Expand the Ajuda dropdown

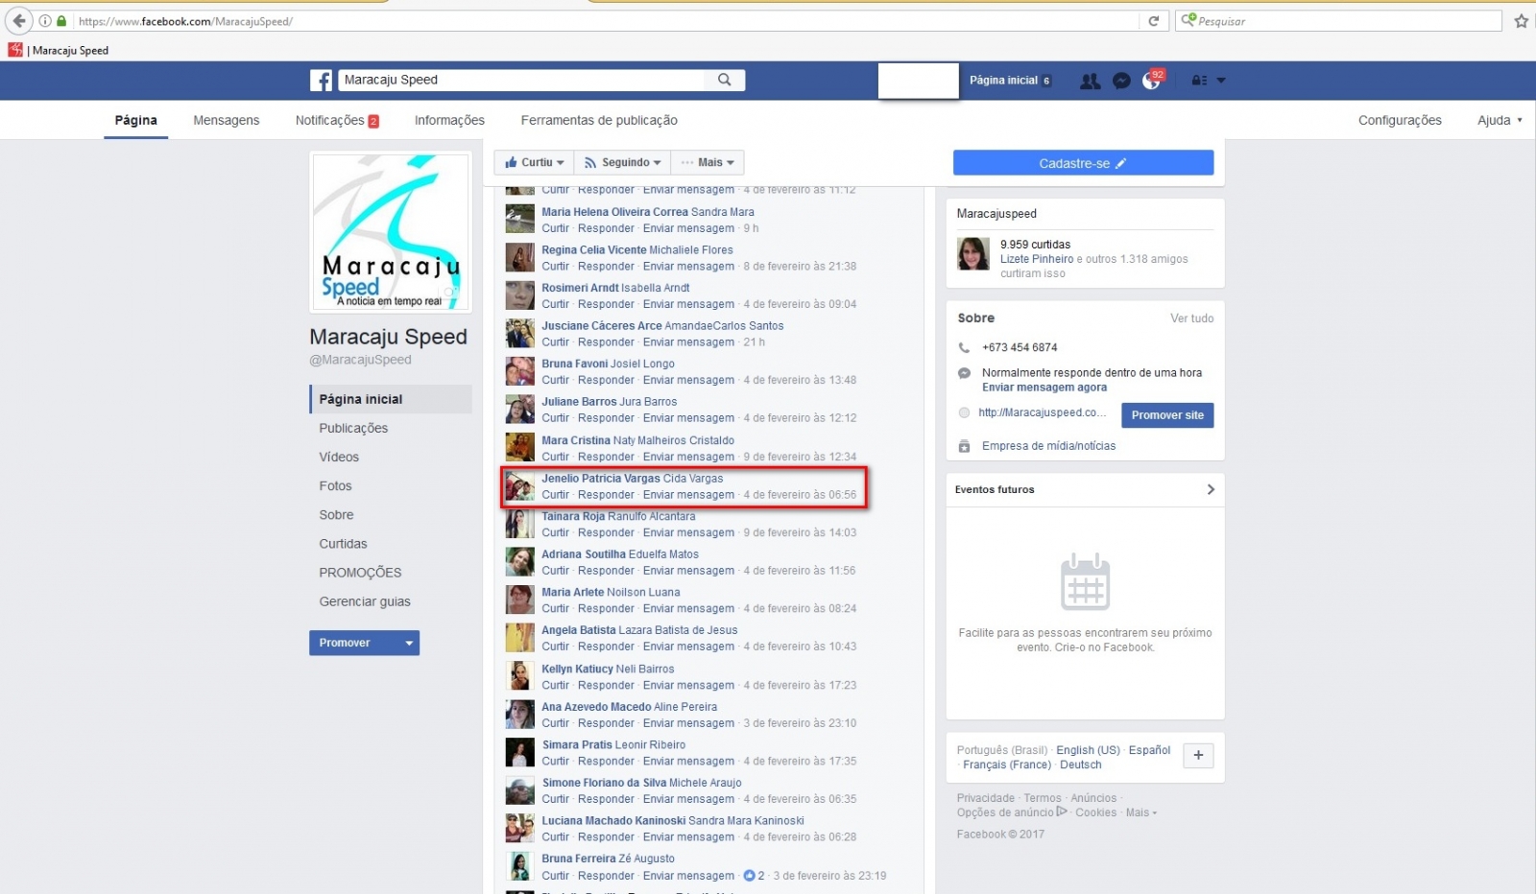tap(1500, 121)
